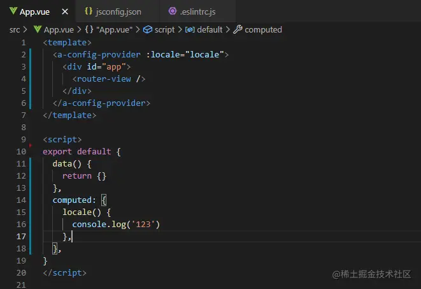Select the default breadcrumb
This screenshot has height=289, width=421.
210,29
